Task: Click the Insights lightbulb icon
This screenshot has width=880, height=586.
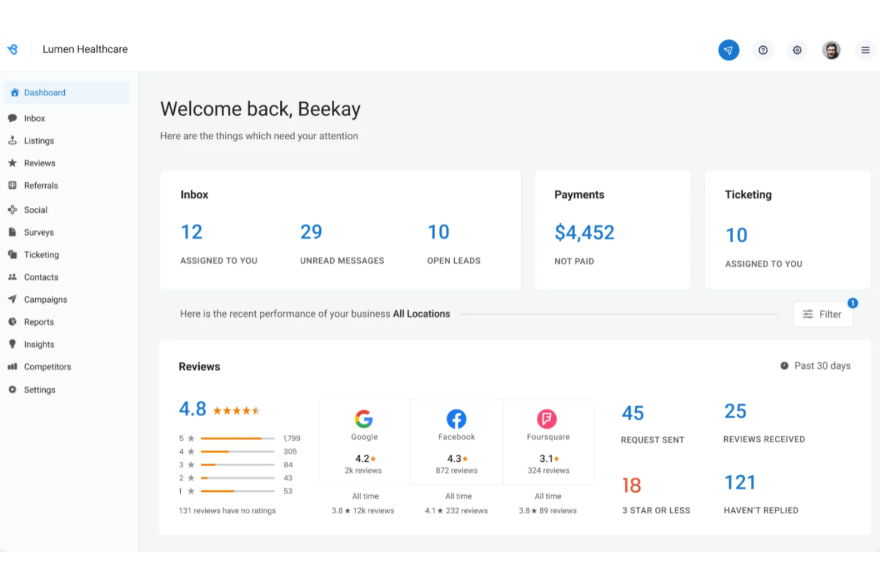Action: (x=12, y=344)
